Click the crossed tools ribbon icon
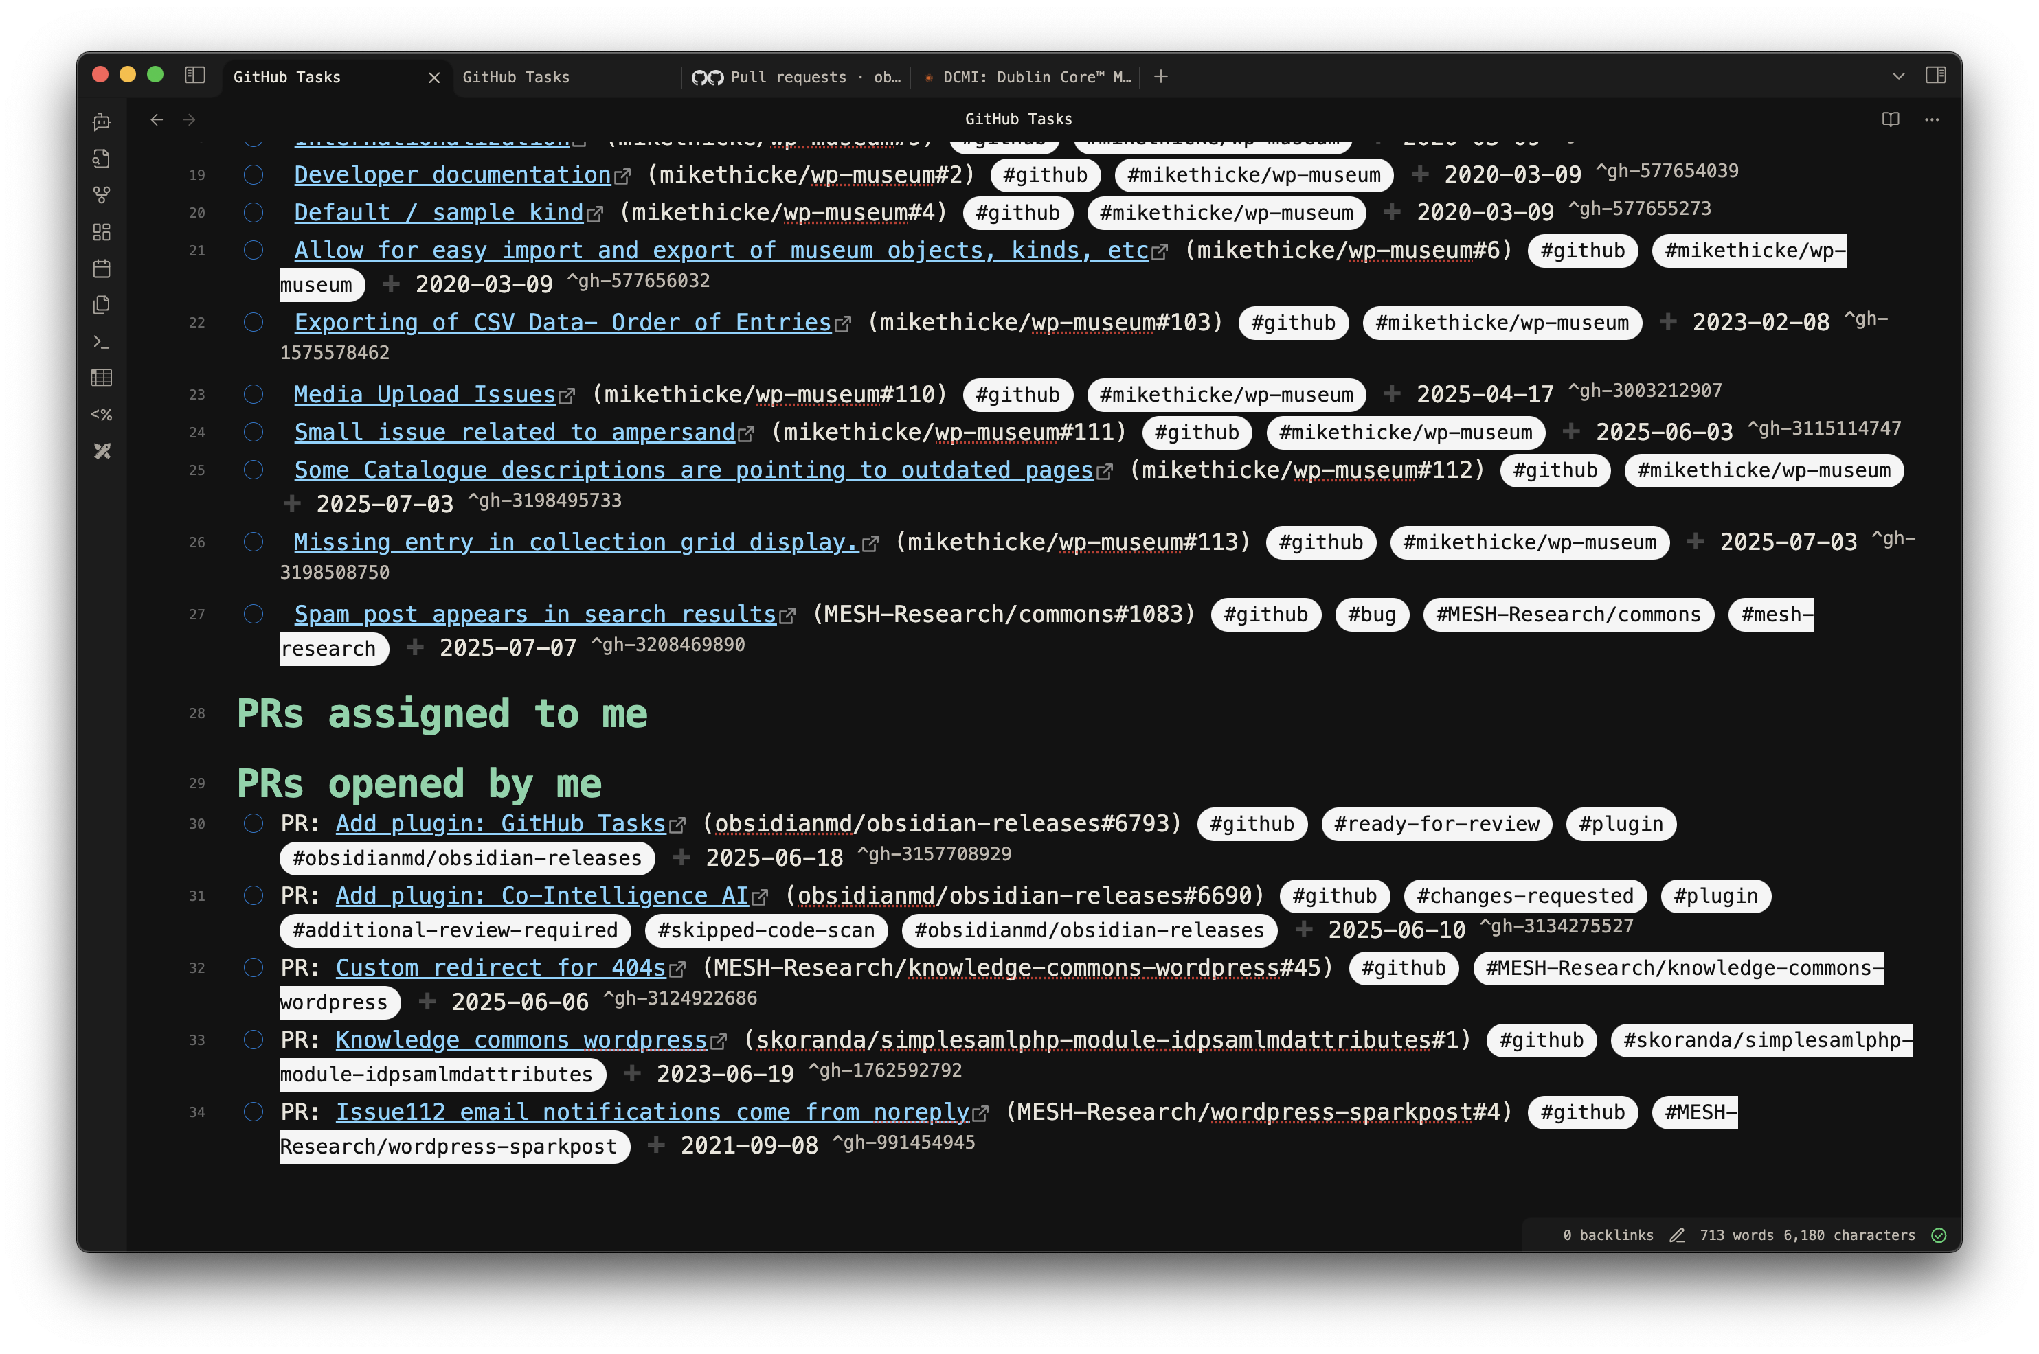 (102, 452)
